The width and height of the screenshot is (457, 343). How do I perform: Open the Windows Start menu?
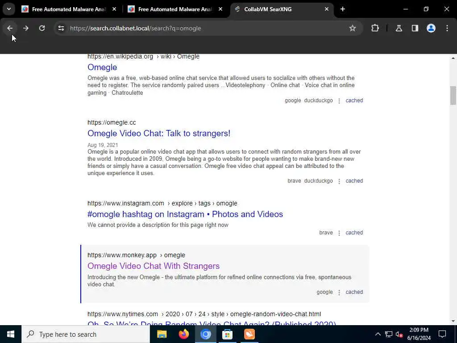coord(11,334)
